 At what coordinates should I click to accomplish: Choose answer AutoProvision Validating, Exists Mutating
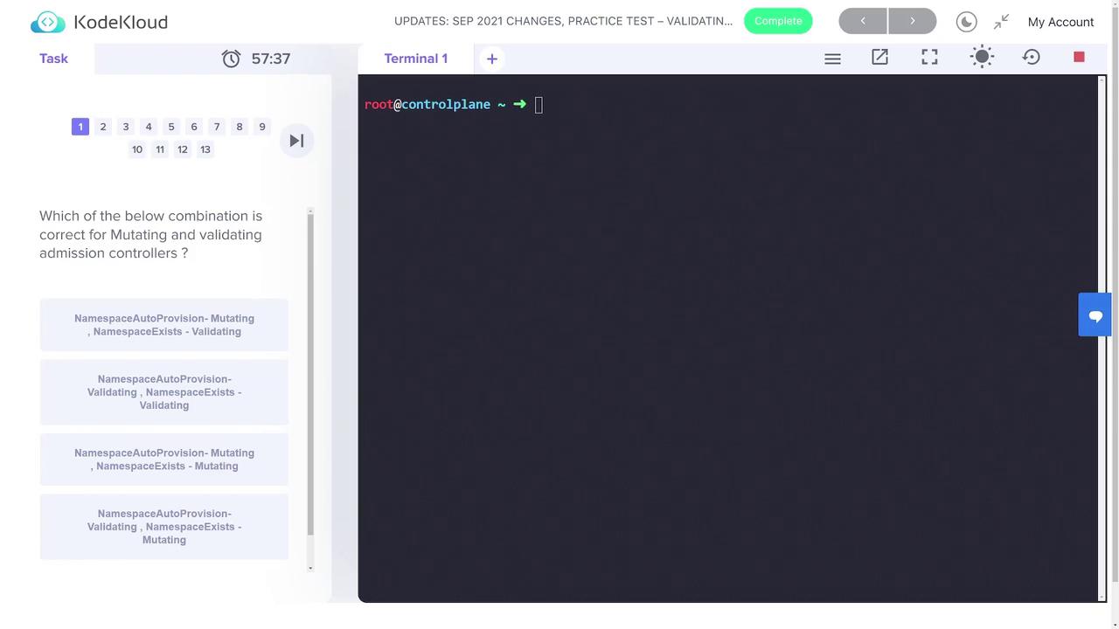pos(164,527)
